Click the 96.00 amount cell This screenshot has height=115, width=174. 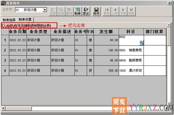pyautogui.click(x=106, y=60)
